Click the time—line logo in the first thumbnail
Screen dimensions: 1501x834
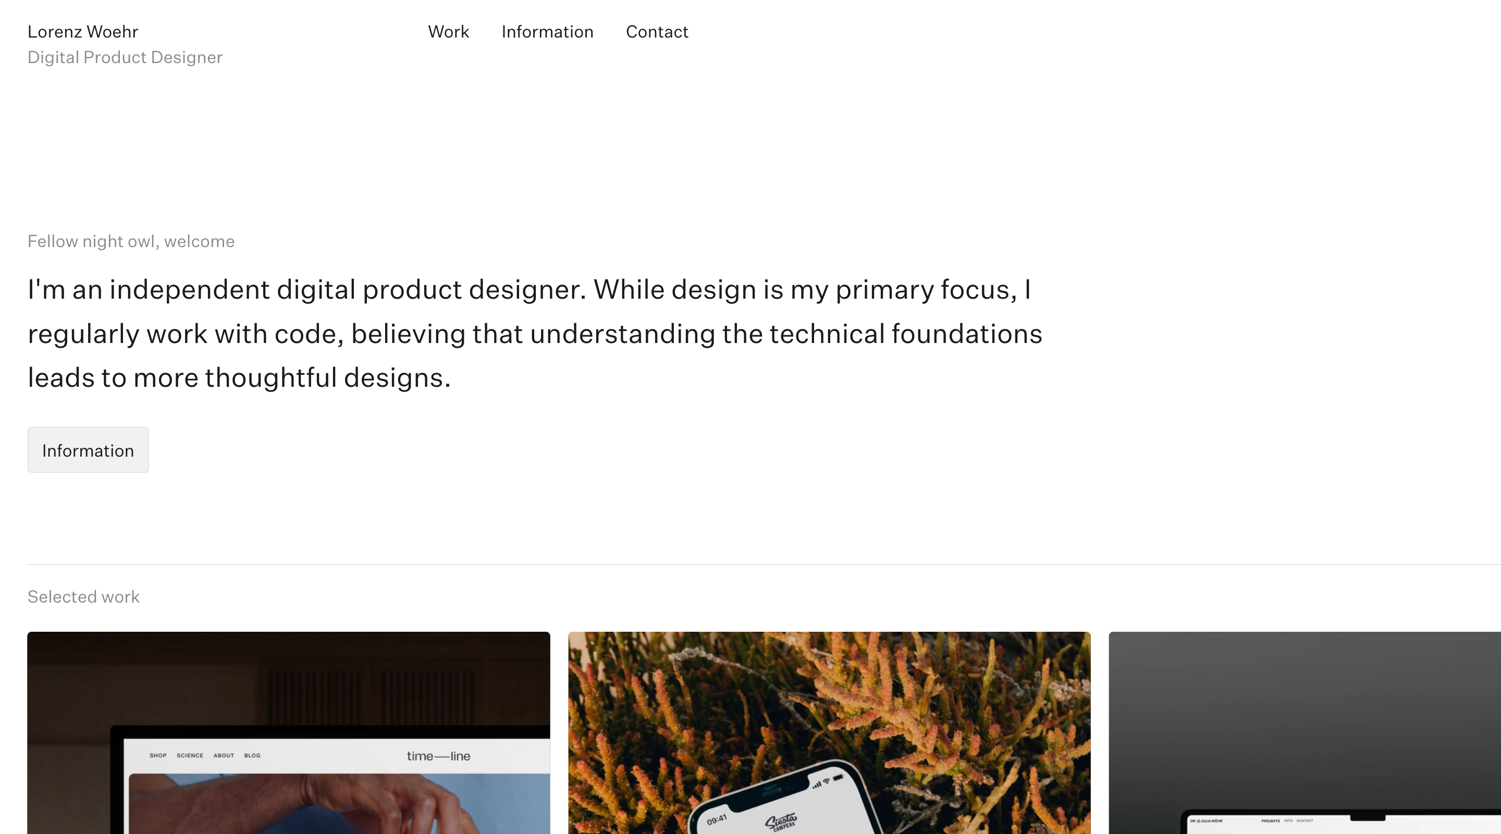point(438,755)
